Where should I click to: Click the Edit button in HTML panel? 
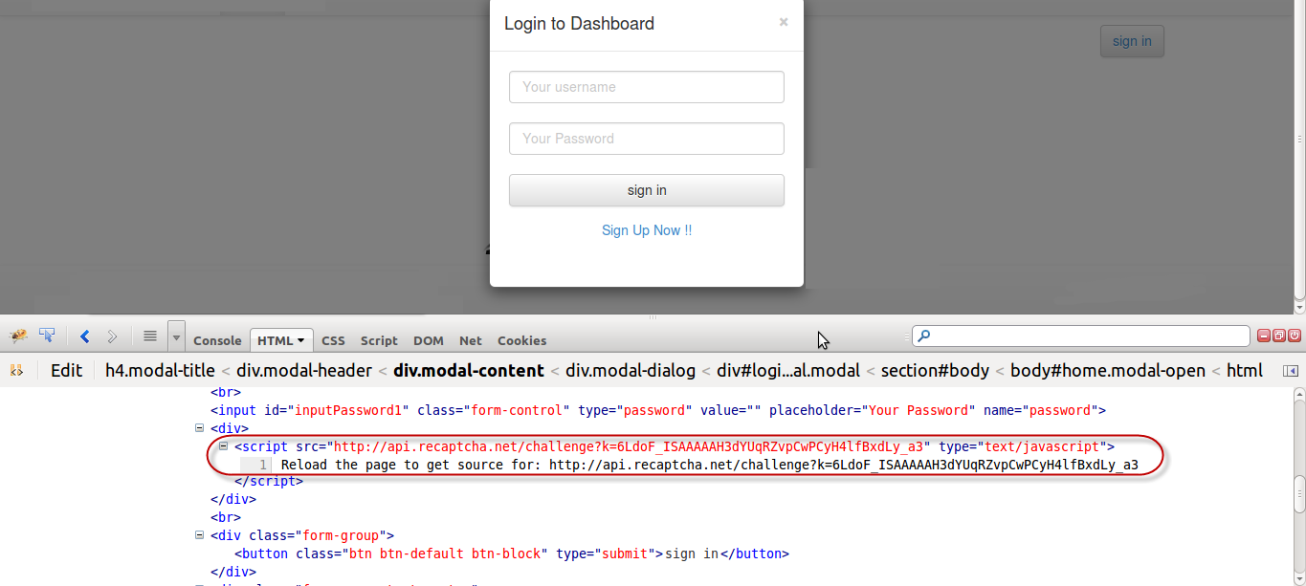[x=66, y=370]
